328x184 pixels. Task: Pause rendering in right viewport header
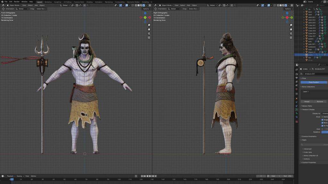coord(292,5)
